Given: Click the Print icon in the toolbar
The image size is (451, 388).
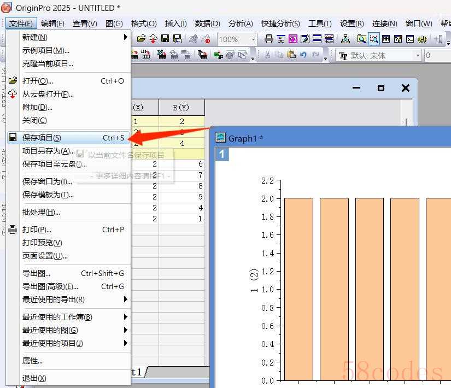Looking at the screenshot, I should coord(268,39).
